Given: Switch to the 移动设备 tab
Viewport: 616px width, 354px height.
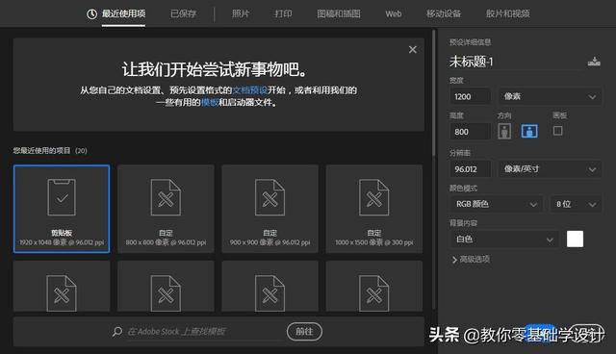Looking at the screenshot, I should 444,14.
